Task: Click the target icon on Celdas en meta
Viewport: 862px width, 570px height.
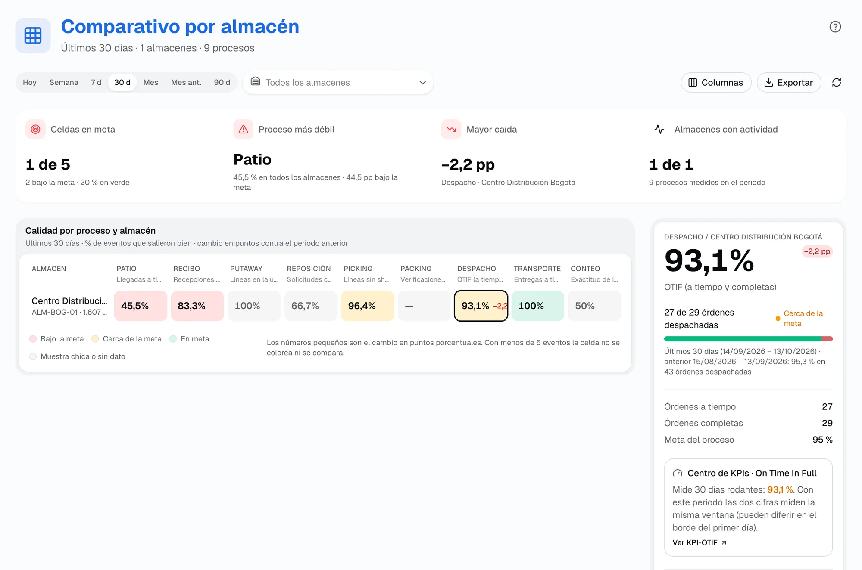Action: click(x=35, y=129)
